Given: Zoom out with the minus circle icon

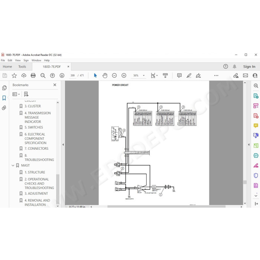Looking at the screenshot, I should coord(114,76).
